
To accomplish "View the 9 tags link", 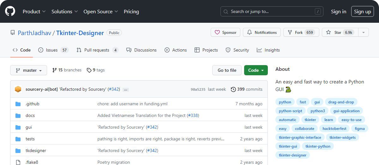I will coord(96,70).
